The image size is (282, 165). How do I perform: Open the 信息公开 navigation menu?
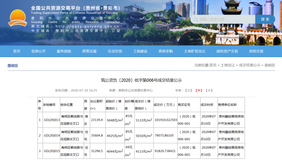[x=38, y=51]
